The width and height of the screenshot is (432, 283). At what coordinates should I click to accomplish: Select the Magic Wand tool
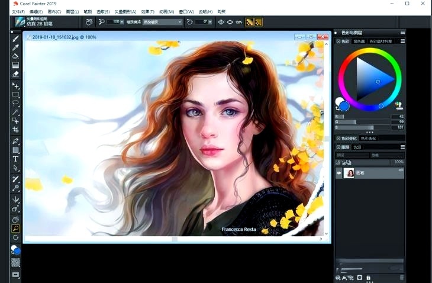click(15, 112)
